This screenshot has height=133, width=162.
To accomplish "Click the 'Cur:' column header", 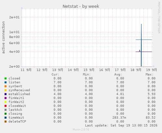I will click(x=55, y=75).
